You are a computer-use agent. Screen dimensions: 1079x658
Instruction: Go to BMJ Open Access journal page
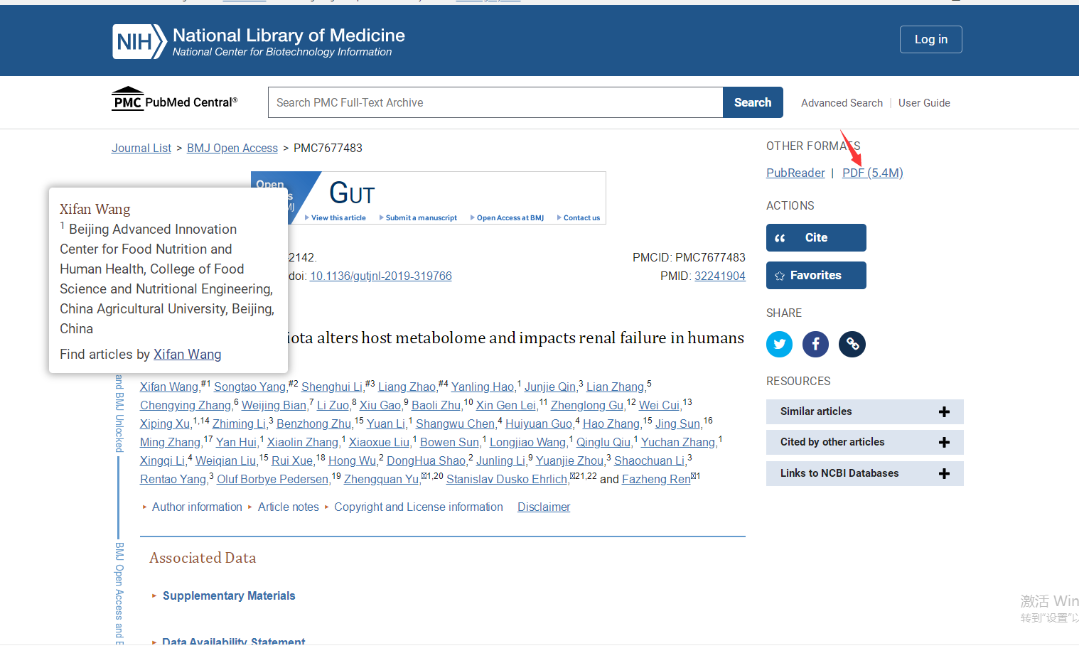(x=232, y=148)
